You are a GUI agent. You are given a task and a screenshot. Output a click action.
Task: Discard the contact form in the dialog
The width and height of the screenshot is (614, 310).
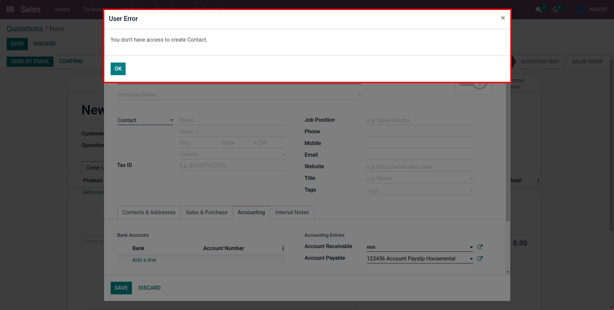coord(150,288)
